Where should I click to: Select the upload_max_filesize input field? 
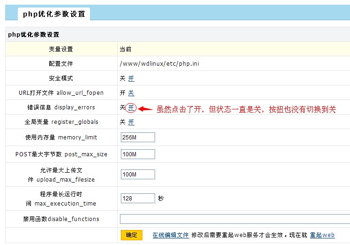click(138, 174)
